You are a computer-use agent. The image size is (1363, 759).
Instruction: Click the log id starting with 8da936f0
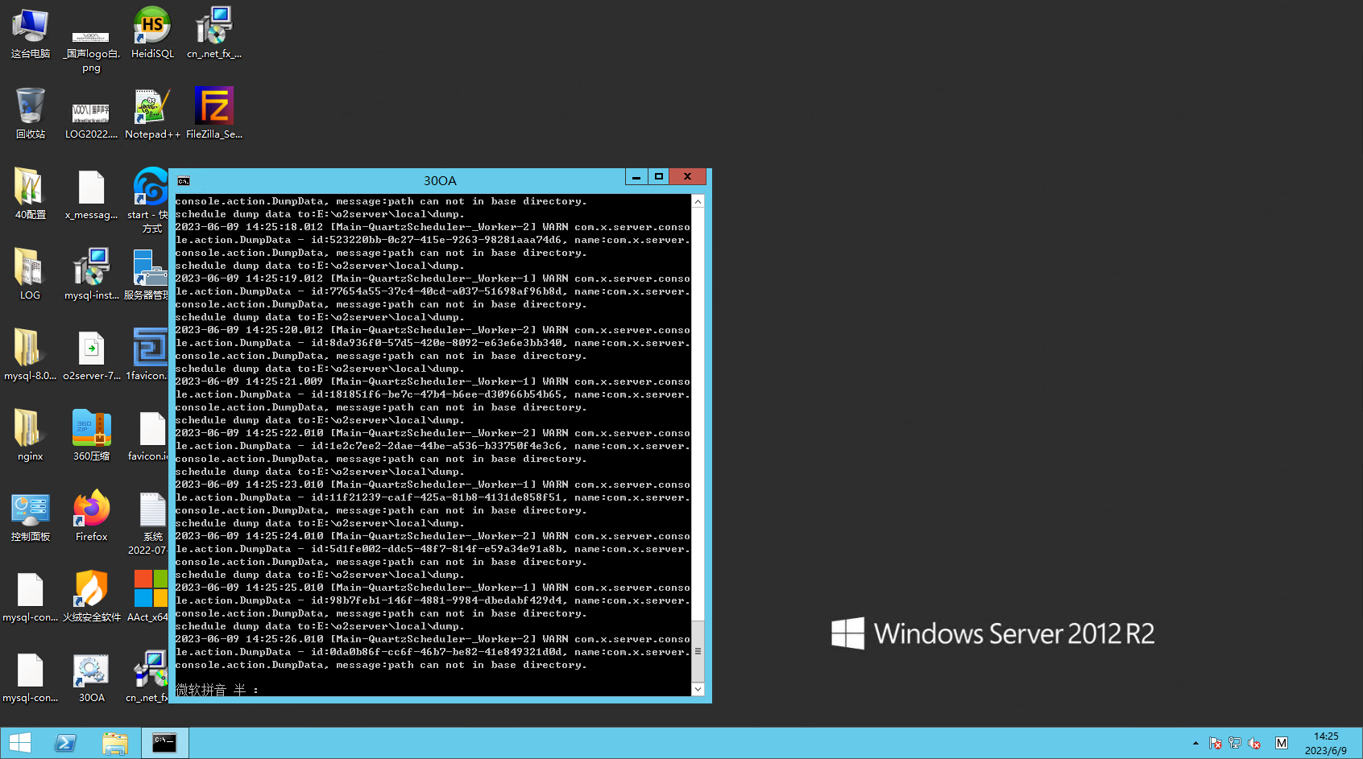445,343
